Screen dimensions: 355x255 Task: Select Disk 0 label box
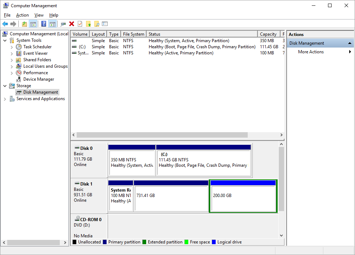[x=89, y=160]
